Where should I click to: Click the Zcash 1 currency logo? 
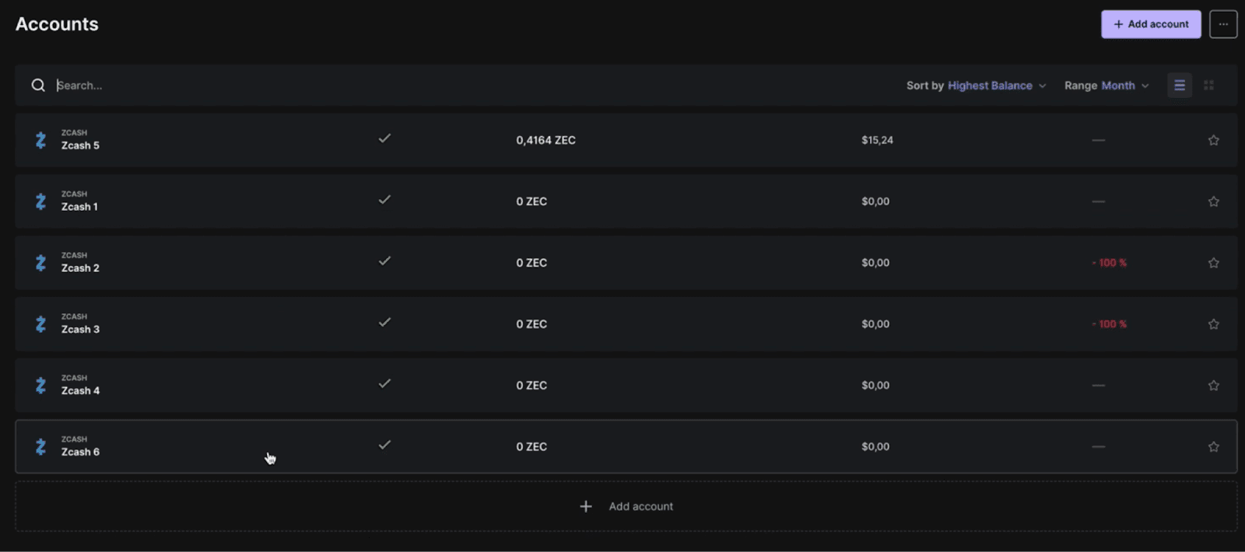coord(40,201)
